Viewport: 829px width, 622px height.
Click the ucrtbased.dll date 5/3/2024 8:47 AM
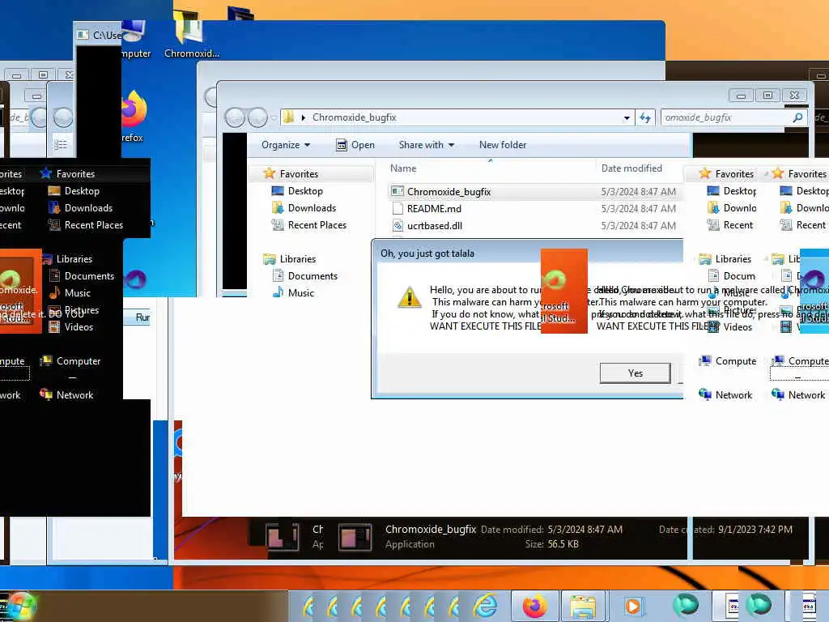coord(638,226)
